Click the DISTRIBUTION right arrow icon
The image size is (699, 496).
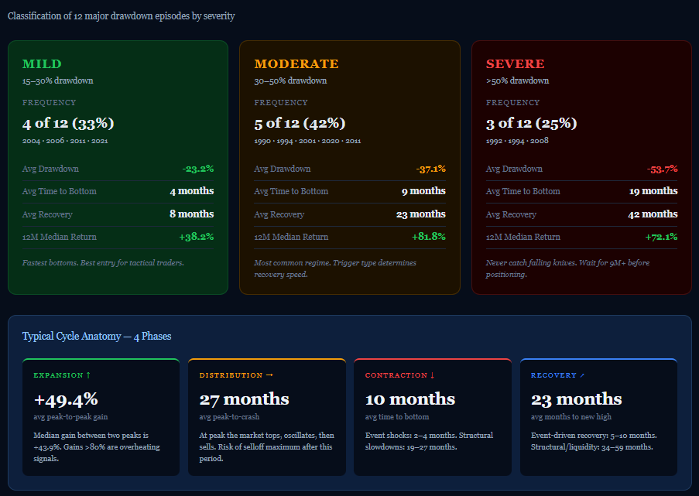(x=269, y=375)
